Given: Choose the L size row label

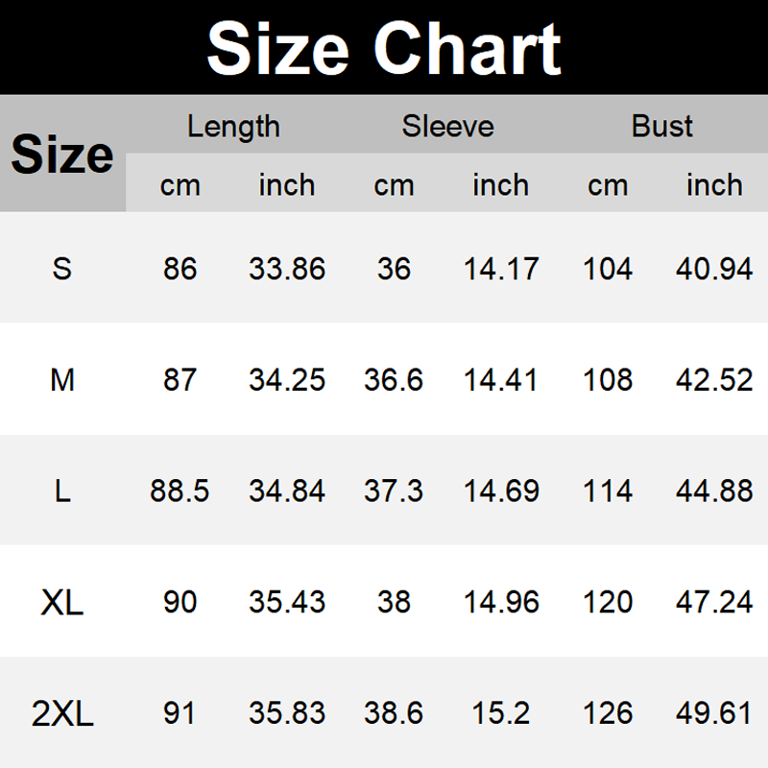Looking at the screenshot, I should tap(62, 492).
